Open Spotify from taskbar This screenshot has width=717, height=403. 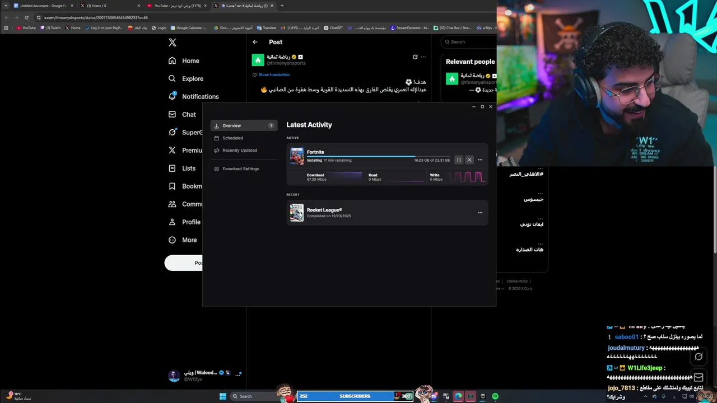point(495,396)
